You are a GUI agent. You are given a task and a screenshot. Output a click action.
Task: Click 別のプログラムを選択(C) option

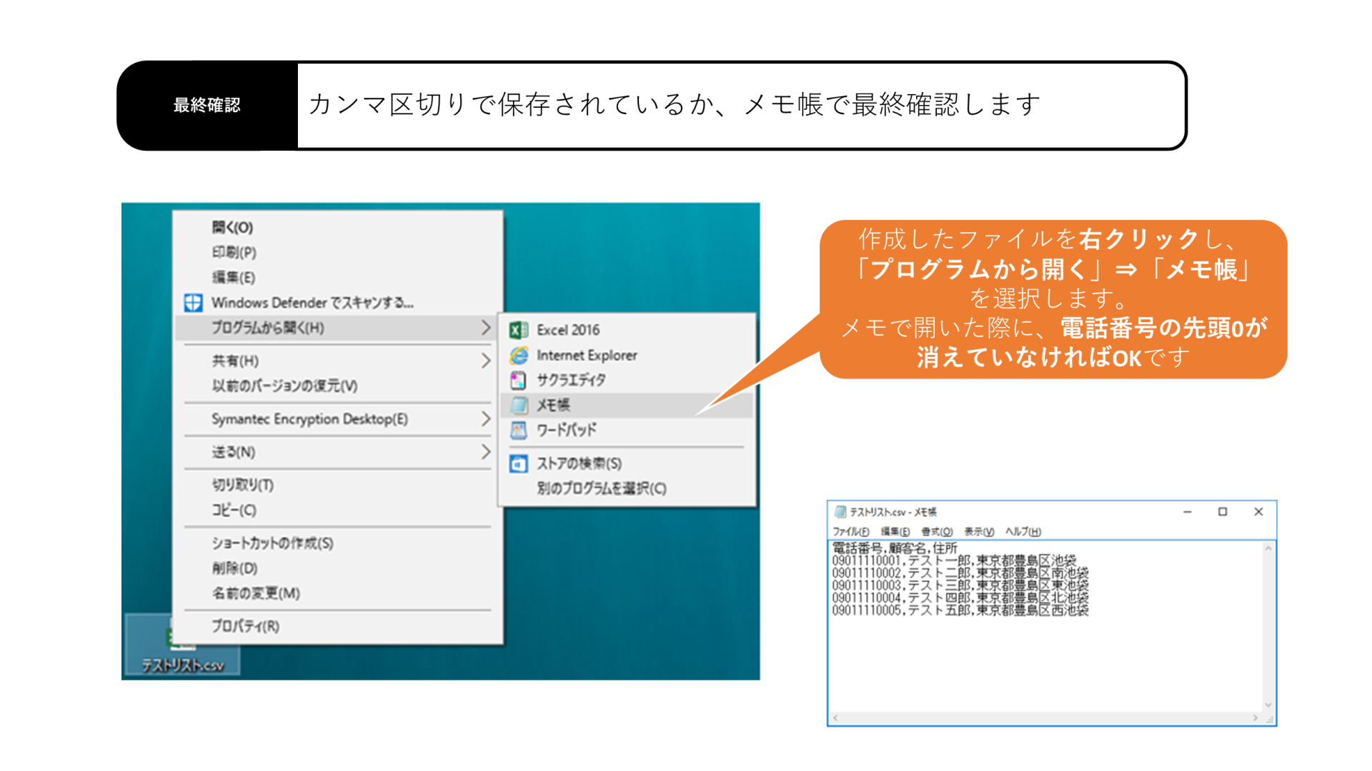click(601, 488)
